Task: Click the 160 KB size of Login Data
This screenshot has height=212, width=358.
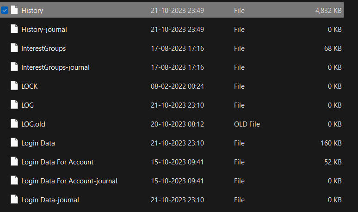Action: 331,143
